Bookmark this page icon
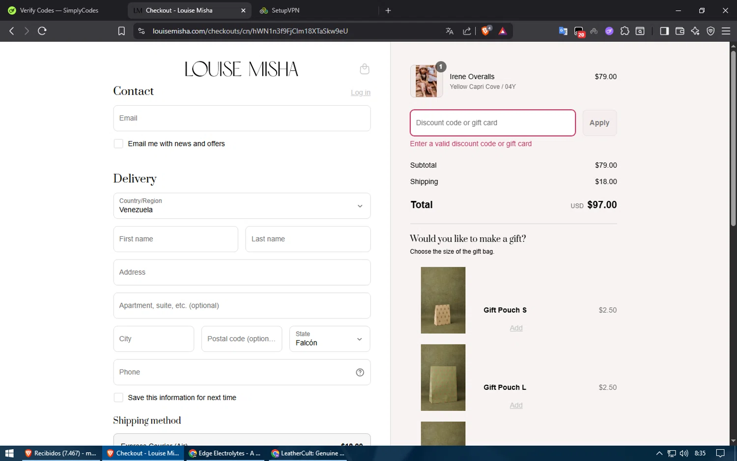This screenshot has width=737, height=461. [x=121, y=31]
